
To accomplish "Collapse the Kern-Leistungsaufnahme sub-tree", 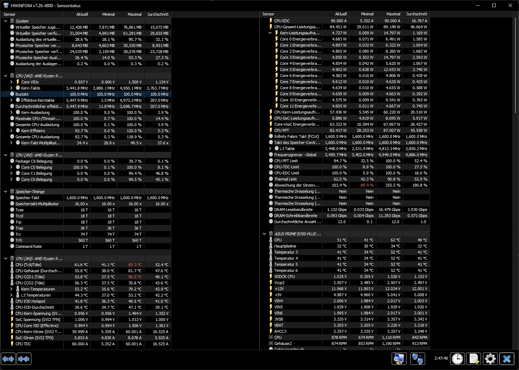I will click(x=270, y=33).
